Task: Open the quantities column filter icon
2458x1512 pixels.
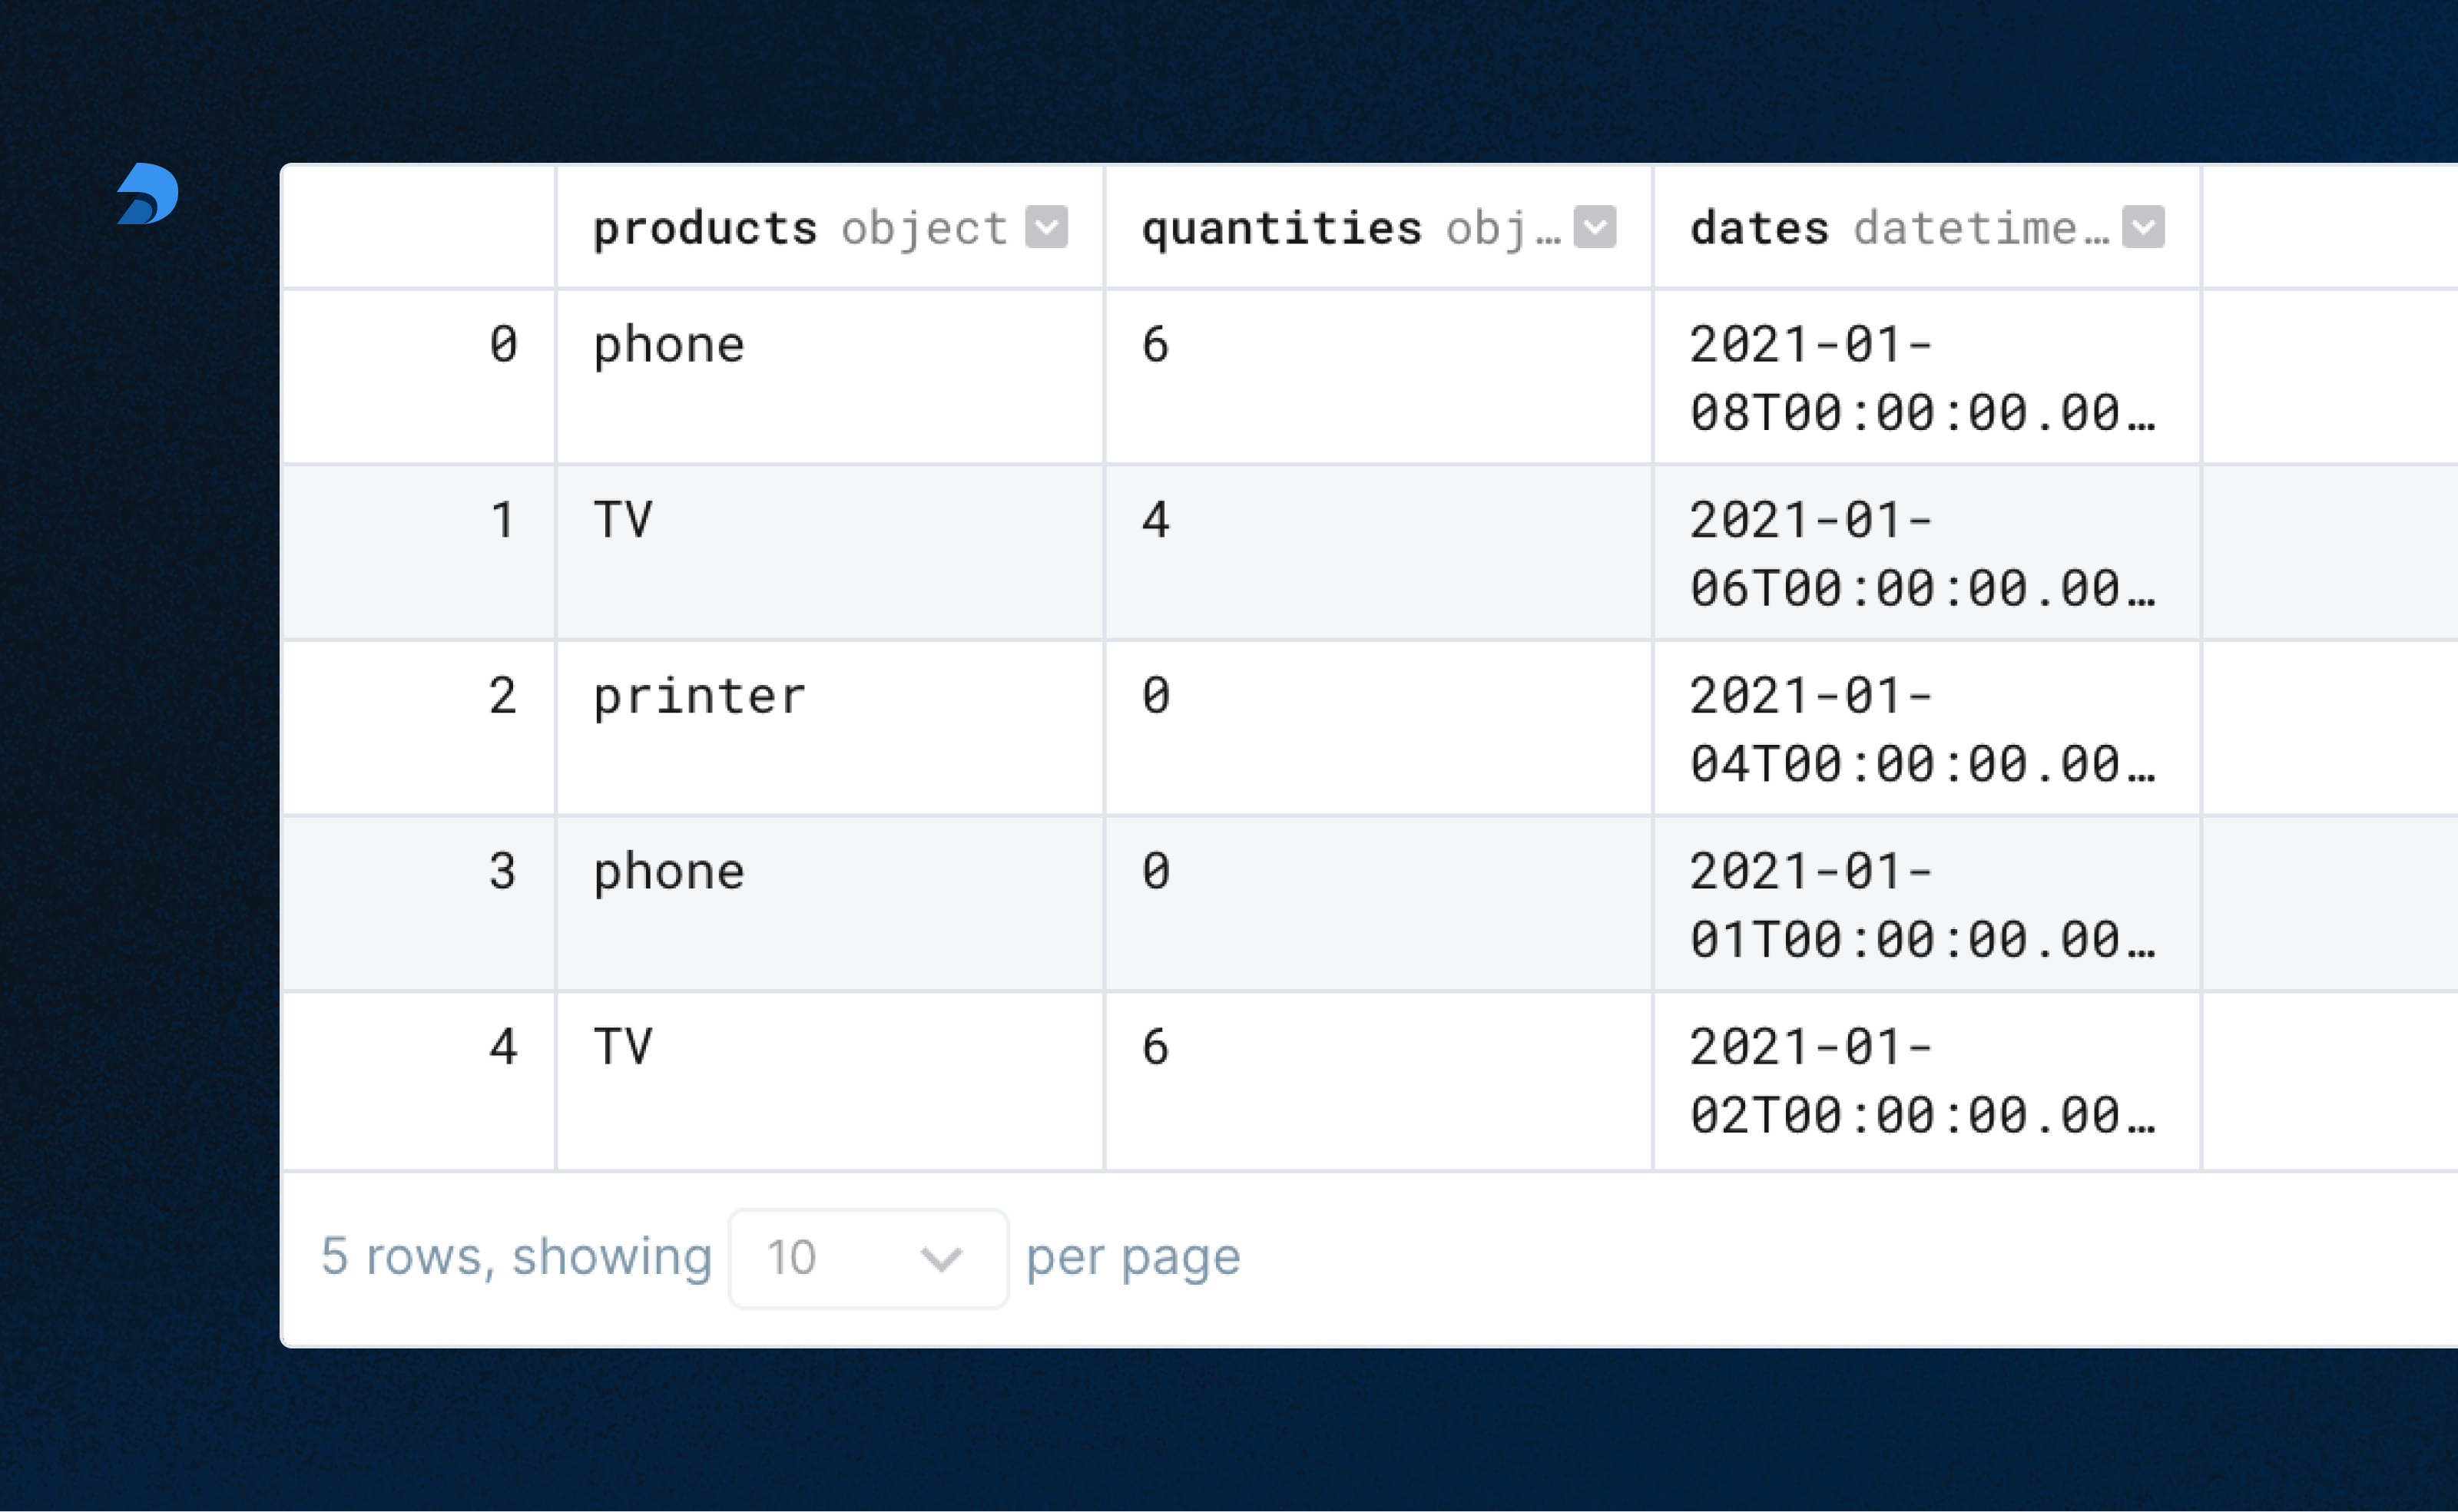Action: coord(1594,228)
